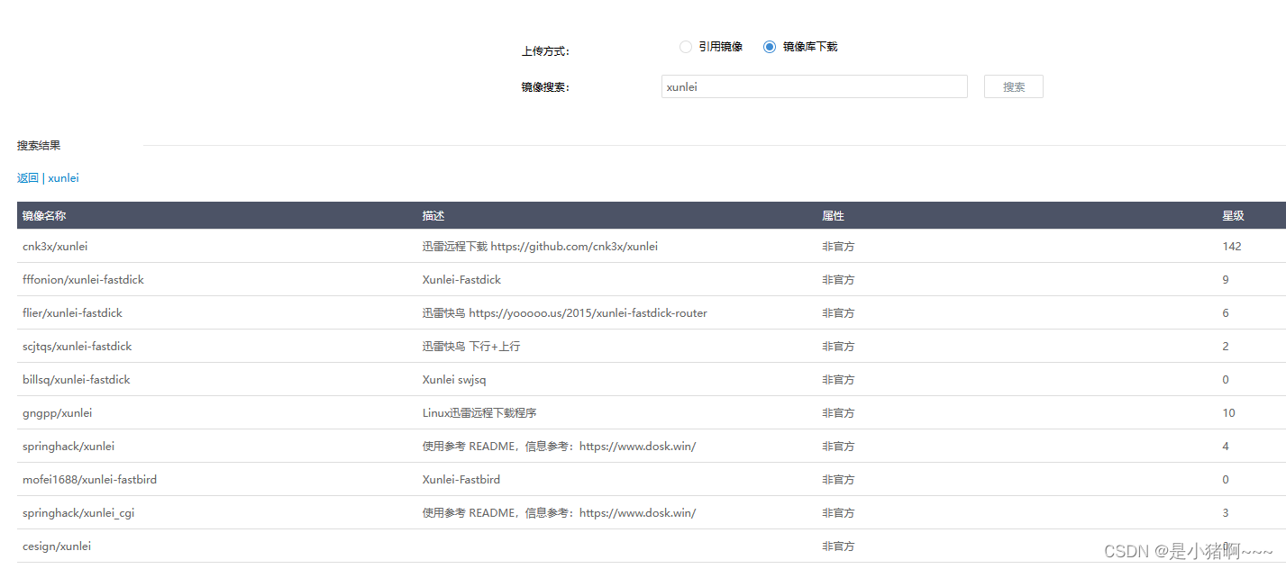1286x569 pixels.
Task: Select the 引用镜像 radio option
Action: point(686,47)
